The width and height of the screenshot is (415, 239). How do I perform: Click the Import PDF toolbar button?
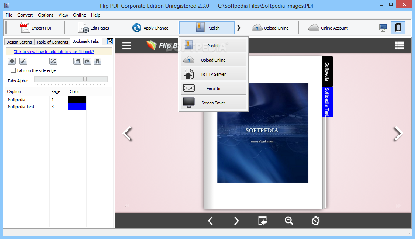(x=36, y=28)
